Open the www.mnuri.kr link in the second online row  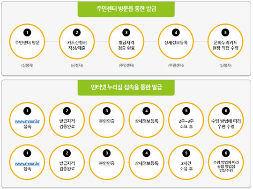pyautogui.click(x=27, y=164)
